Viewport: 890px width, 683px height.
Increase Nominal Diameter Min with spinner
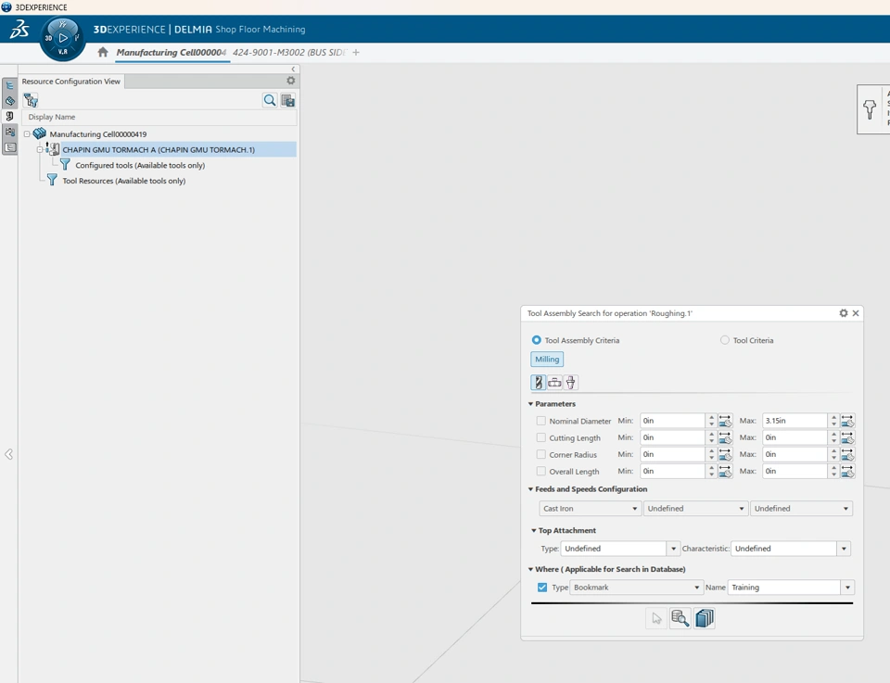(x=711, y=418)
